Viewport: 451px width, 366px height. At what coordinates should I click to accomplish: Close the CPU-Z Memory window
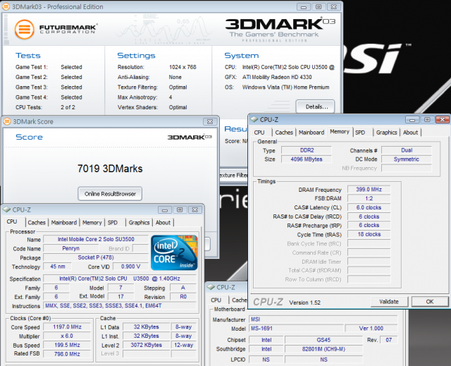point(443,119)
